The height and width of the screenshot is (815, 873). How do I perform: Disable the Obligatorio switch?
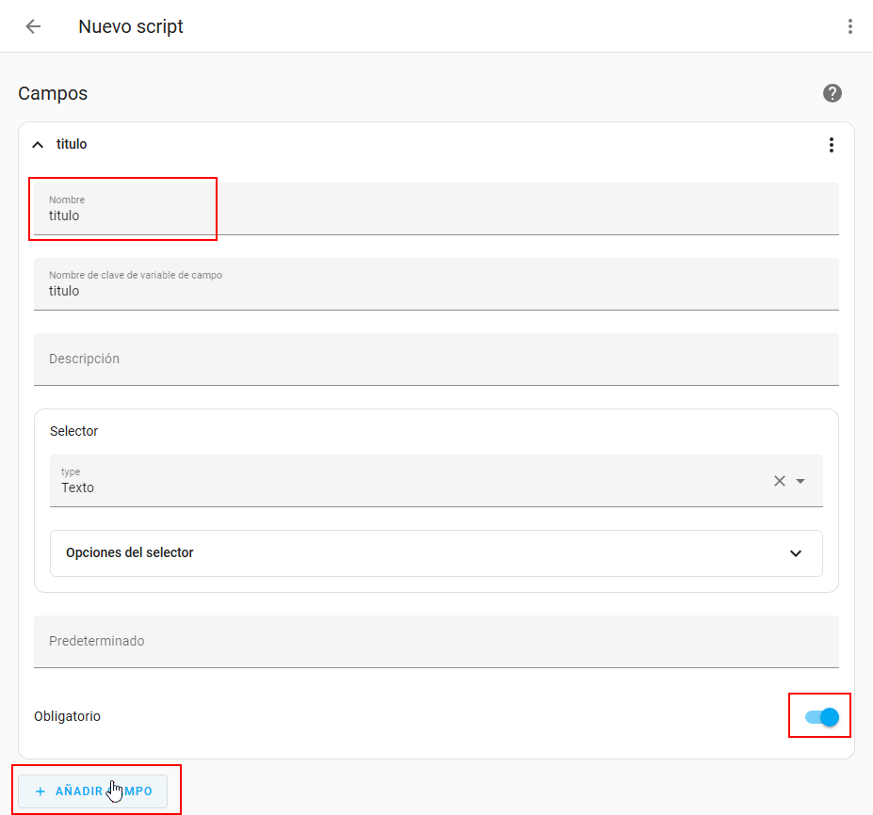click(821, 717)
